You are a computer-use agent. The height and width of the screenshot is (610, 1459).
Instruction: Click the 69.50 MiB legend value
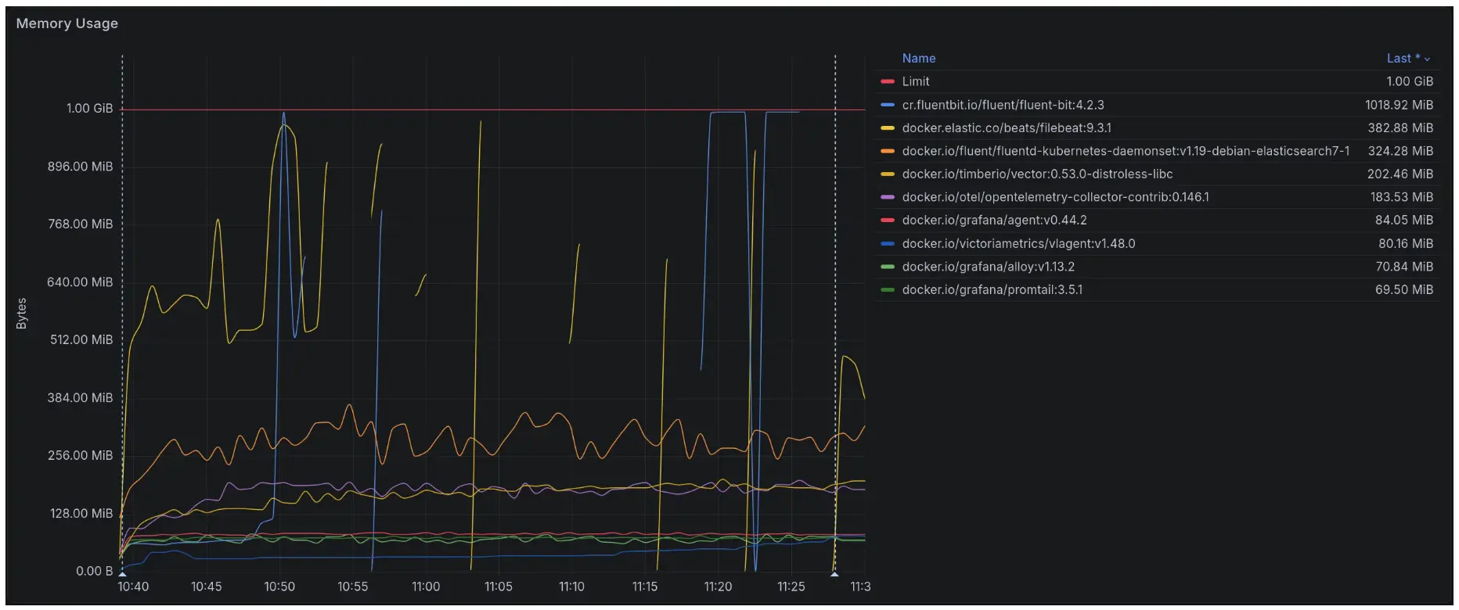pyautogui.click(x=1404, y=289)
